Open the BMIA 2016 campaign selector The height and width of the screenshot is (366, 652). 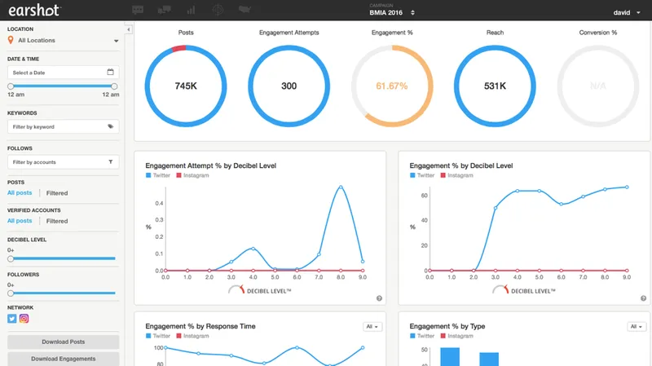(x=392, y=12)
